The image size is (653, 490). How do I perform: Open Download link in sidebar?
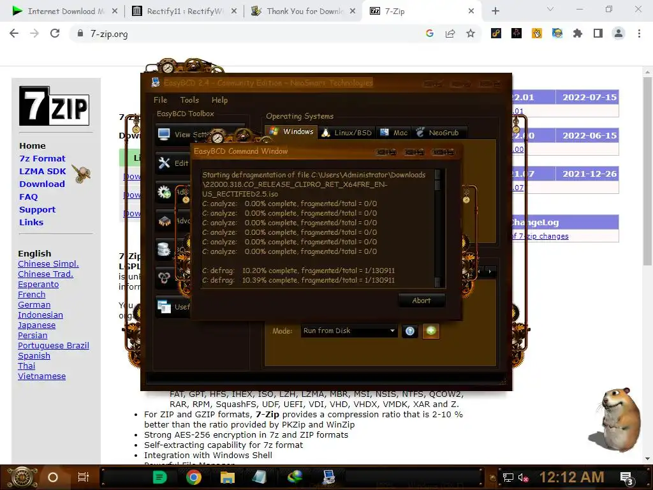click(x=42, y=184)
